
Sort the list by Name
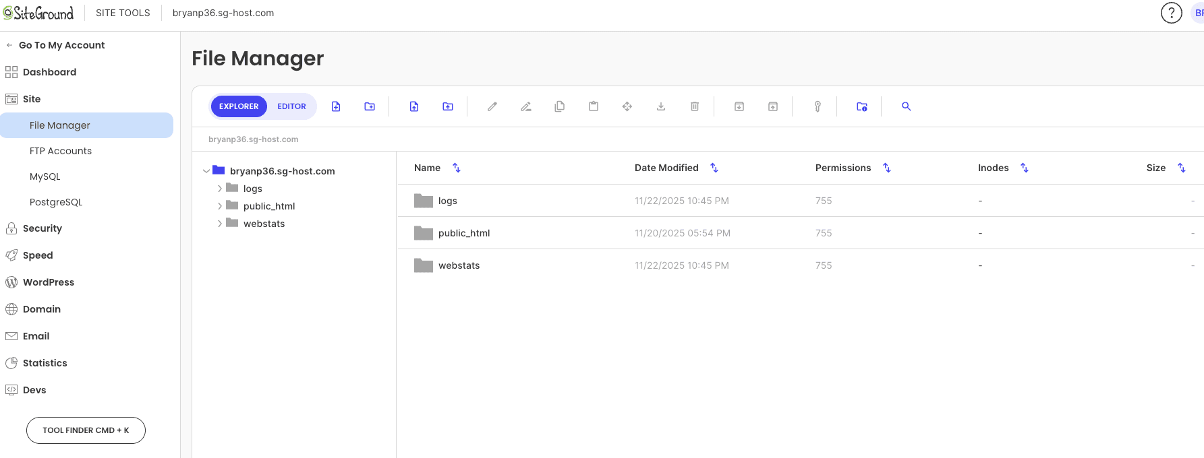(457, 168)
